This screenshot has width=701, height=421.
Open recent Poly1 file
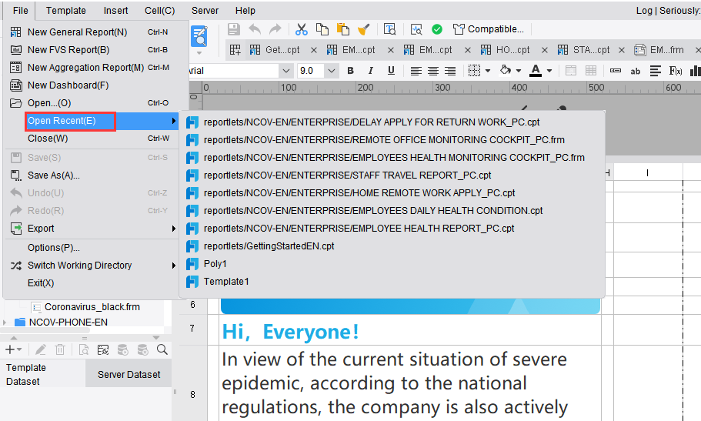click(392, 264)
